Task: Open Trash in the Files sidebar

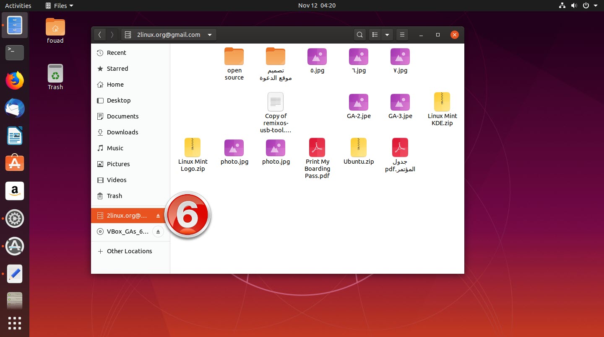Action: pyautogui.click(x=130, y=196)
